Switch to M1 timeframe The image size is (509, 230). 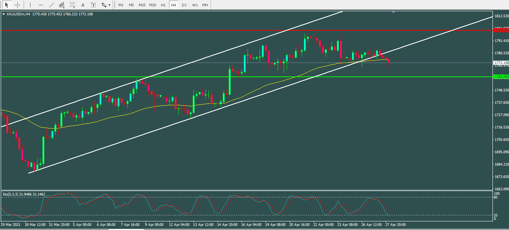[121, 5]
